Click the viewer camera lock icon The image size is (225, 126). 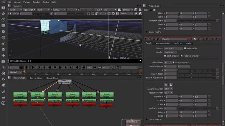tap(119, 10)
